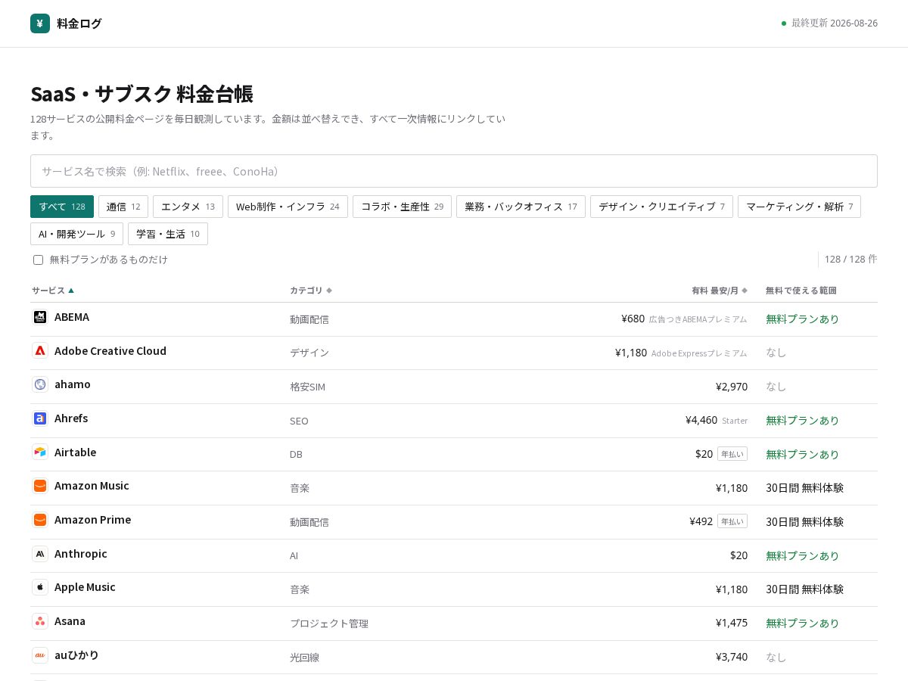The width and height of the screenshot is (908, 681).
Task: Click 最終更新 2026-08-26 text
Action: coord(834,23)
